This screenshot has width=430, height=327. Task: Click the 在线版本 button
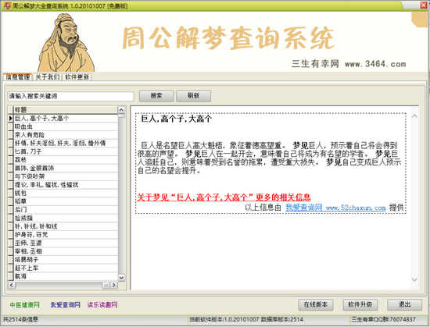pyautogui.click(x=316, y=304)
